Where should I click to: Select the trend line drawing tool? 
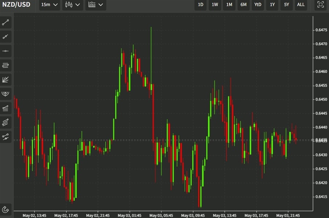pos(5,22)
